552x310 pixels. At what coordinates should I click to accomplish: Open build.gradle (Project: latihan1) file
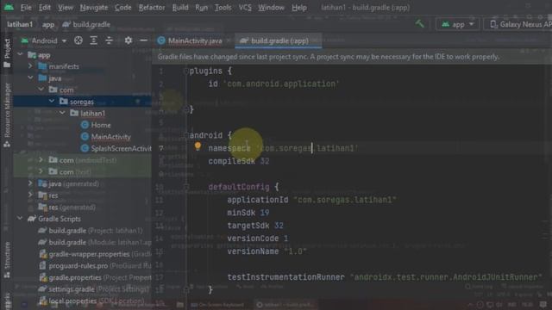click(91, 231)
